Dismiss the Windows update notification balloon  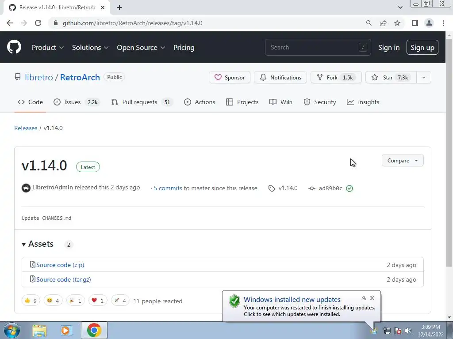(372, 298)
